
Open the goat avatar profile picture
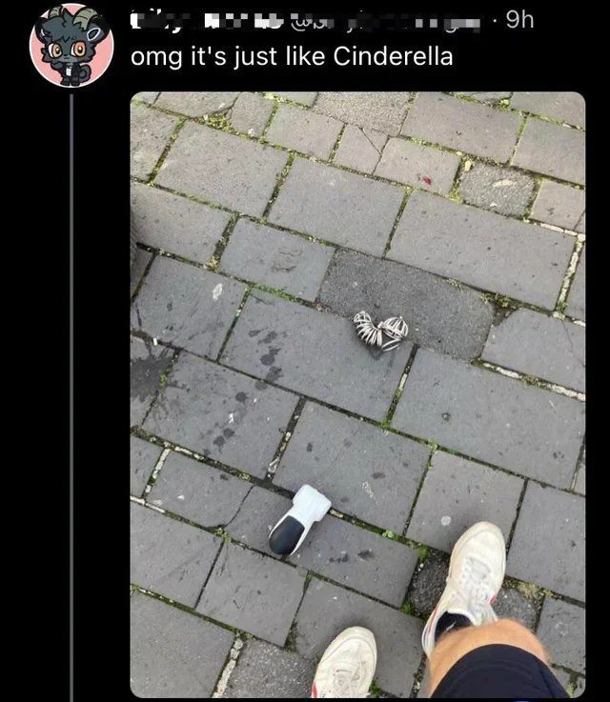pos(71,45)
